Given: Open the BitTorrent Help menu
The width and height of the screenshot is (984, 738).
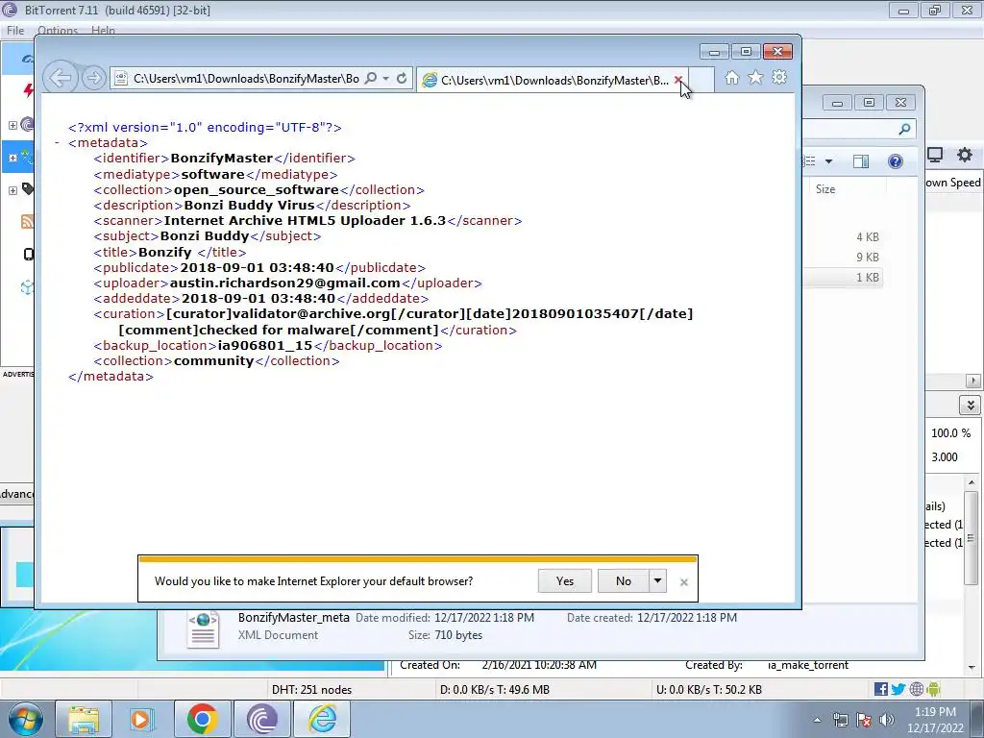Looking at the screenshot, I should 103,30.
